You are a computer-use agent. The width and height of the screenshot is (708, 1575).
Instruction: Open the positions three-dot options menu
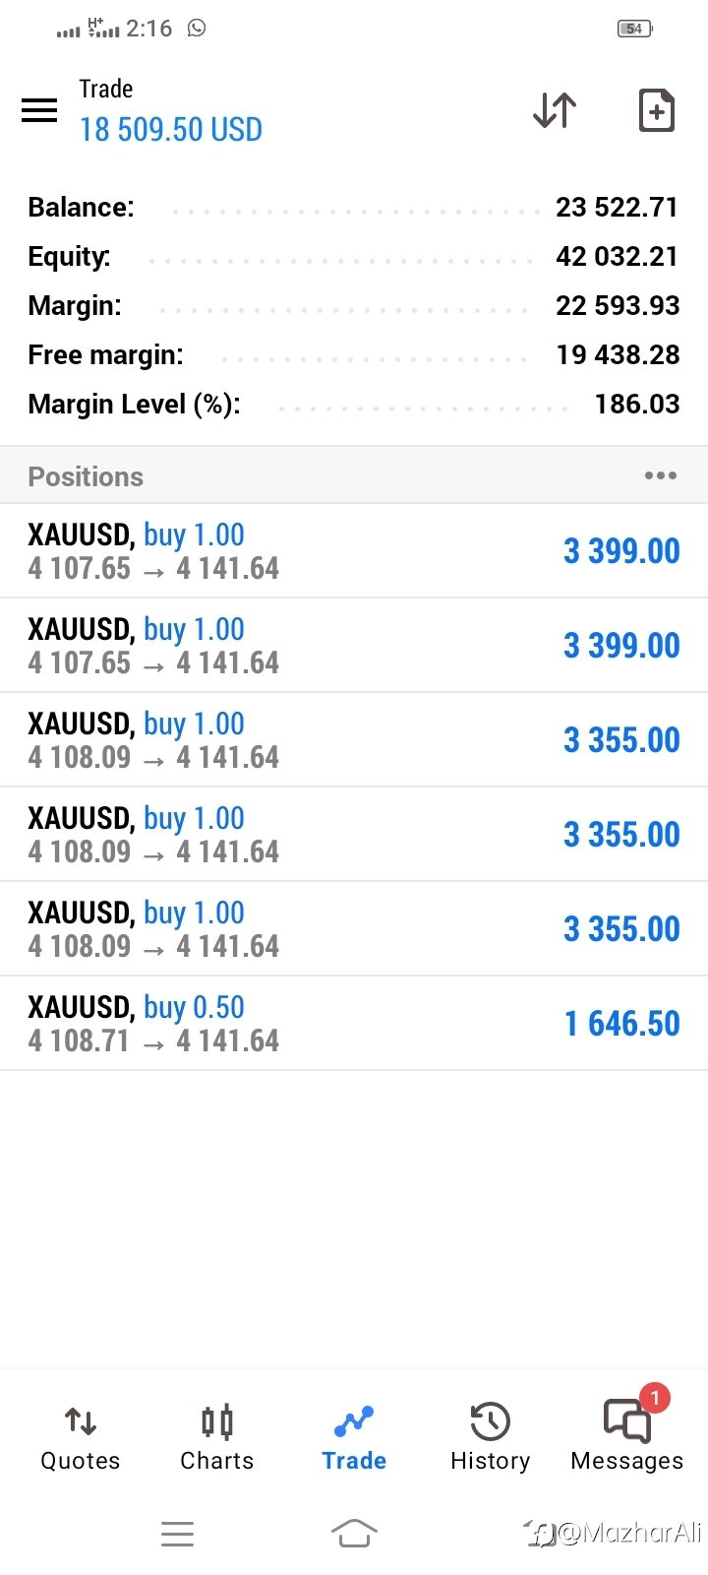pyautogui.click(x=660, y=476)
